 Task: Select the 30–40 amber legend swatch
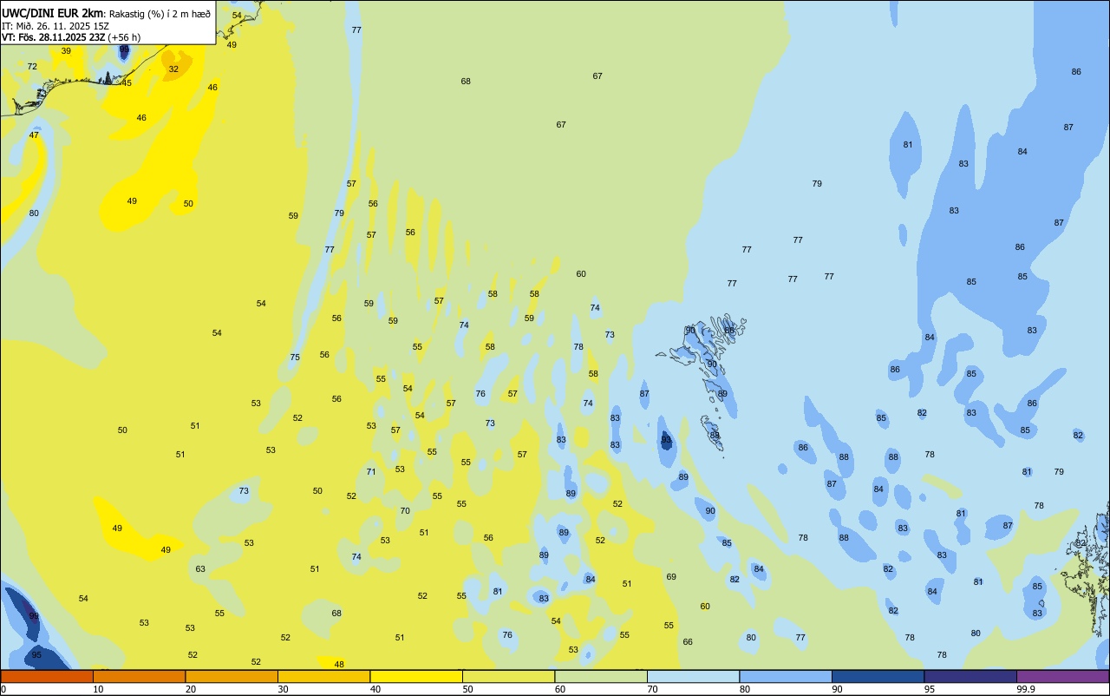point(323,676)
